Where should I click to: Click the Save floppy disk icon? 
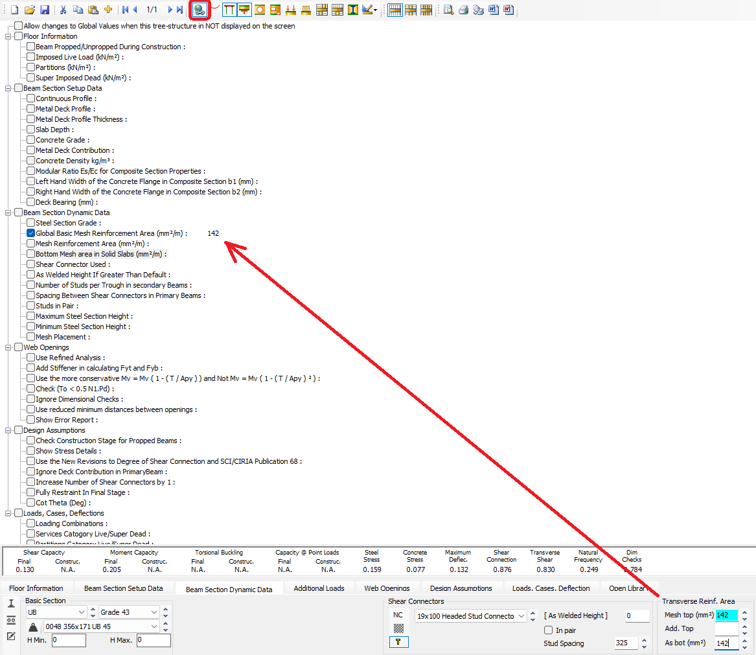[x=45, y=10]
